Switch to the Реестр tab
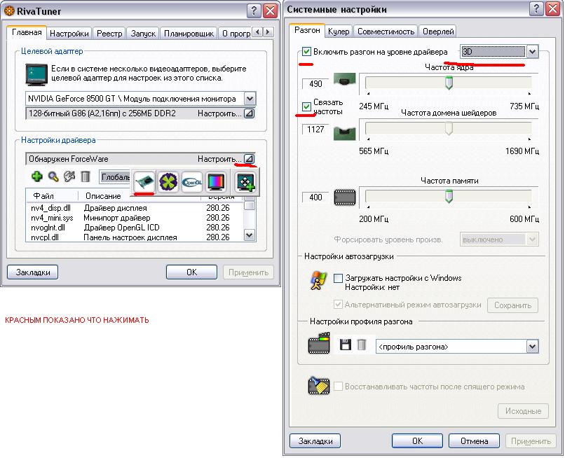The width and height of the screenshot is (565, 458). 109,34
